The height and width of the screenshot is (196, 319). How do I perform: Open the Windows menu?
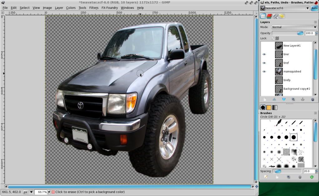[x=127, y=8]
